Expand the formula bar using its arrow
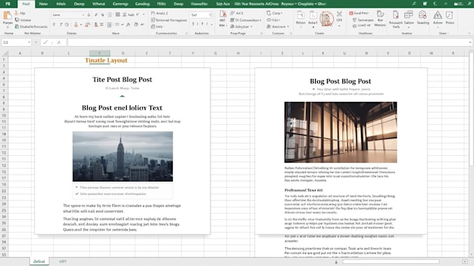Screen dimensions: 474x266 tap(470, 43)
